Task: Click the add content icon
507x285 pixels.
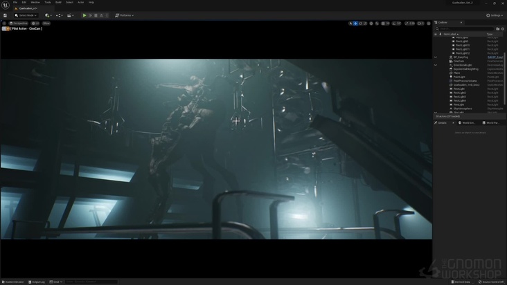Action: click(47, 15)
